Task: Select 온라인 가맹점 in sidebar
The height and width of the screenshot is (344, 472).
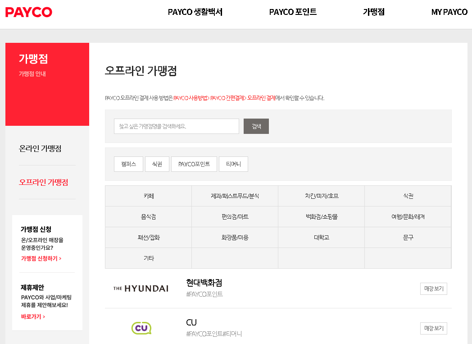Action: click(x=40, y=148)
